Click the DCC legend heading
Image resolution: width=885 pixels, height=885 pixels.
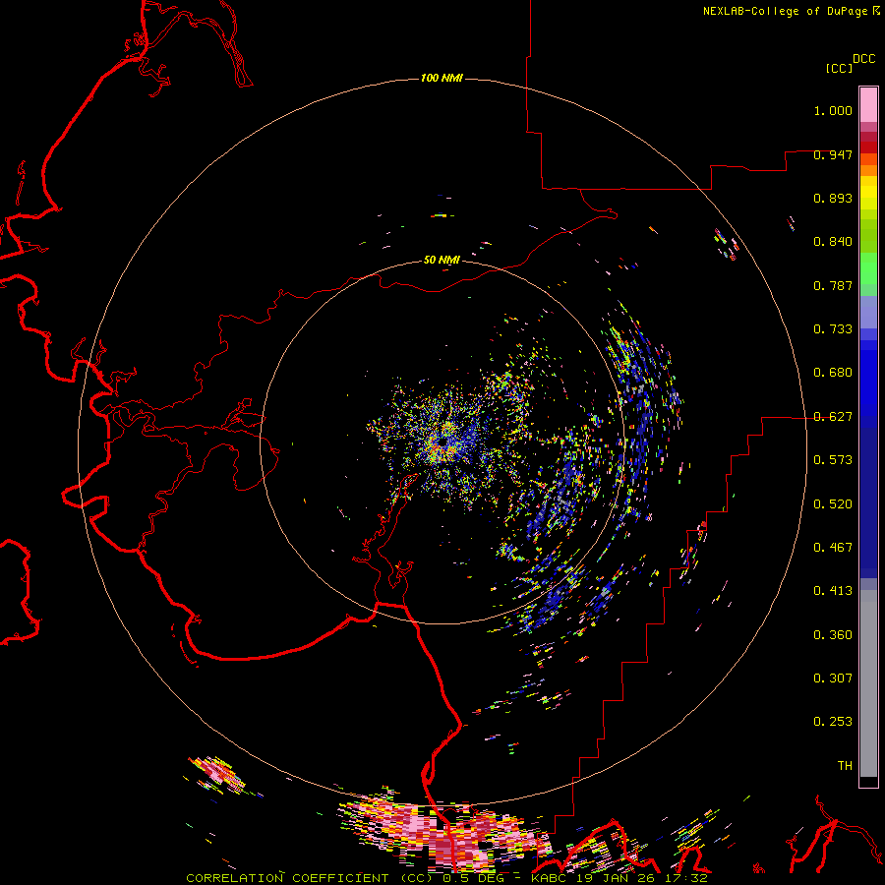[863, 59]
